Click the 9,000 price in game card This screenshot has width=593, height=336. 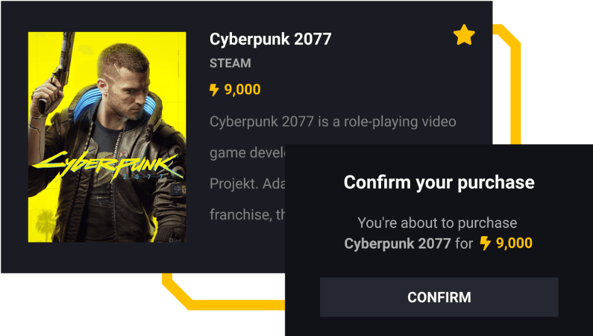tap(242, 89)
